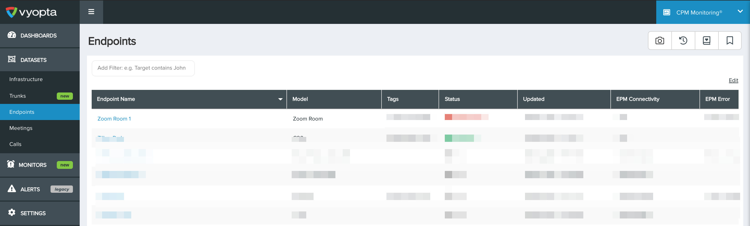Sort by EPM Connectivity column header
Image resolution: width=750 pixels, height=226 pixels.
pos(655,99)
